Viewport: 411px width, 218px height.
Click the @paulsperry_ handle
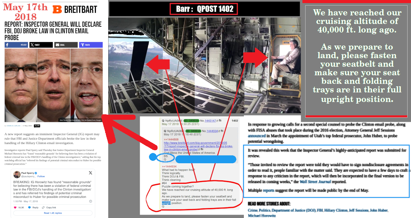click(x=29, y=176)
